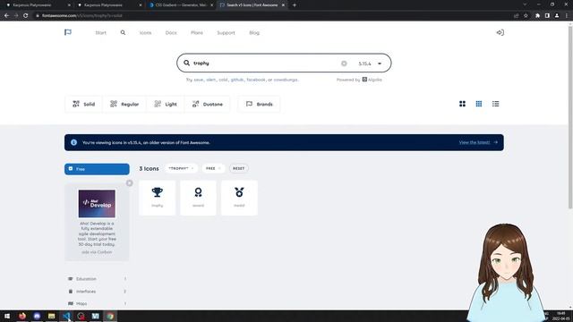Open the browser extensions puzzle icon
Viewport: 573px width, 322px height.
(537, 16)
